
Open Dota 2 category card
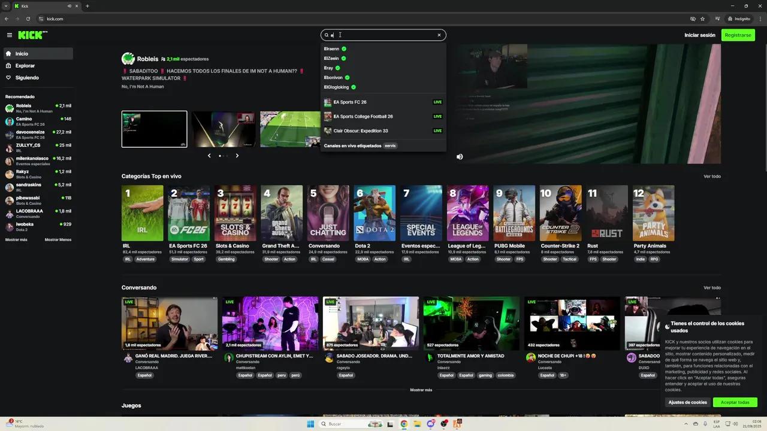coord(375,213)
